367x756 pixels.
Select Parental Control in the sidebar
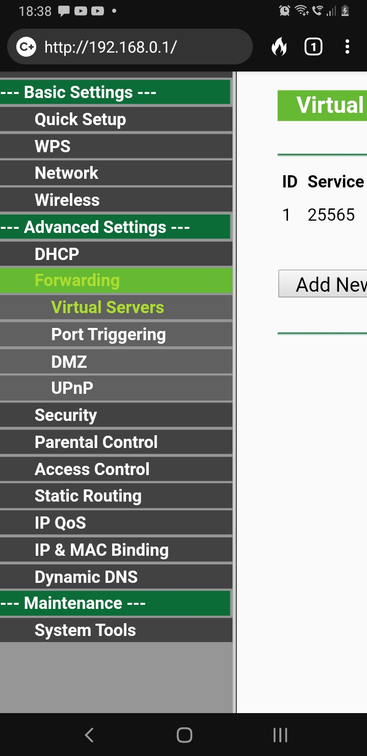pos(96,442)
